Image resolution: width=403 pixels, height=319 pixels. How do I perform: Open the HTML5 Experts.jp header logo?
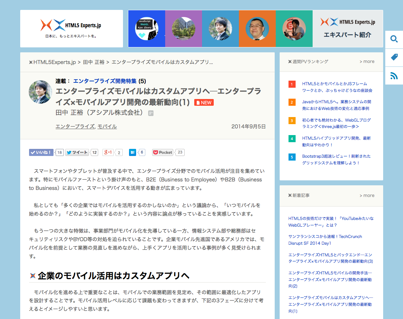(71, 28)
